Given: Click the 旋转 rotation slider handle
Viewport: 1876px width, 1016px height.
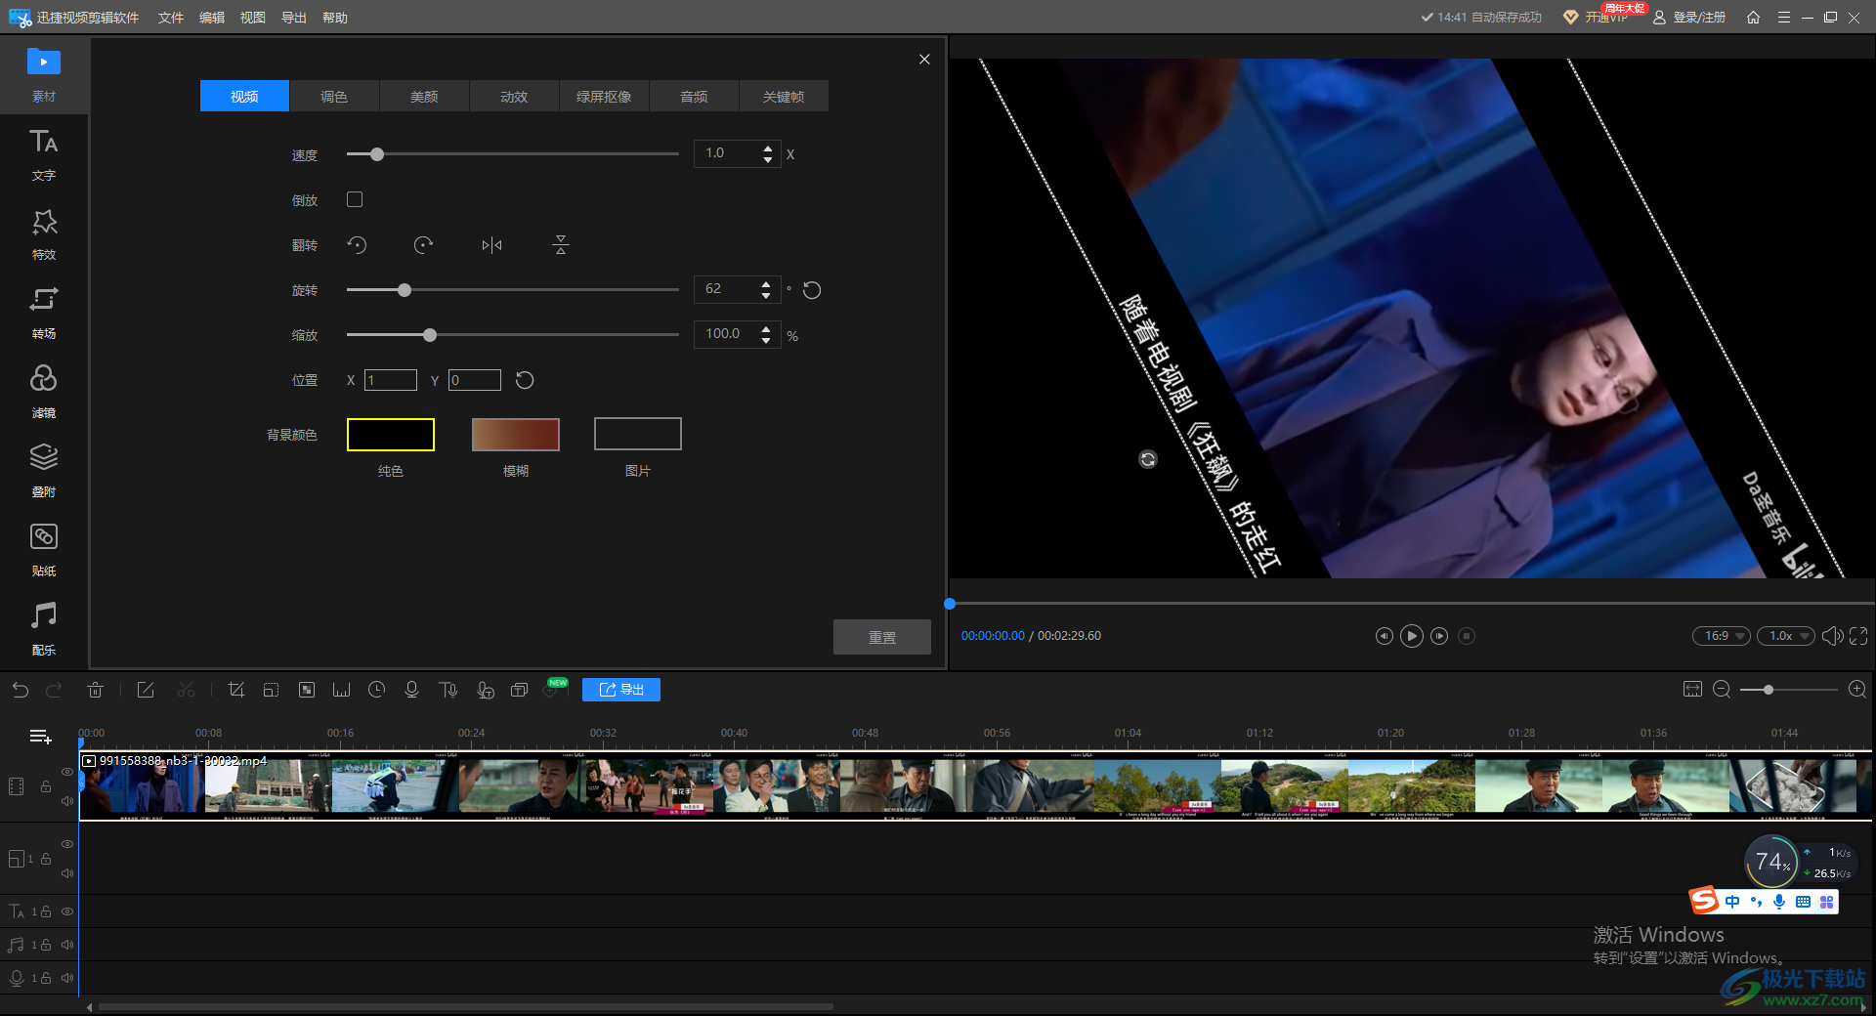Looking at the screenshot, I should [x=405, y=290].
